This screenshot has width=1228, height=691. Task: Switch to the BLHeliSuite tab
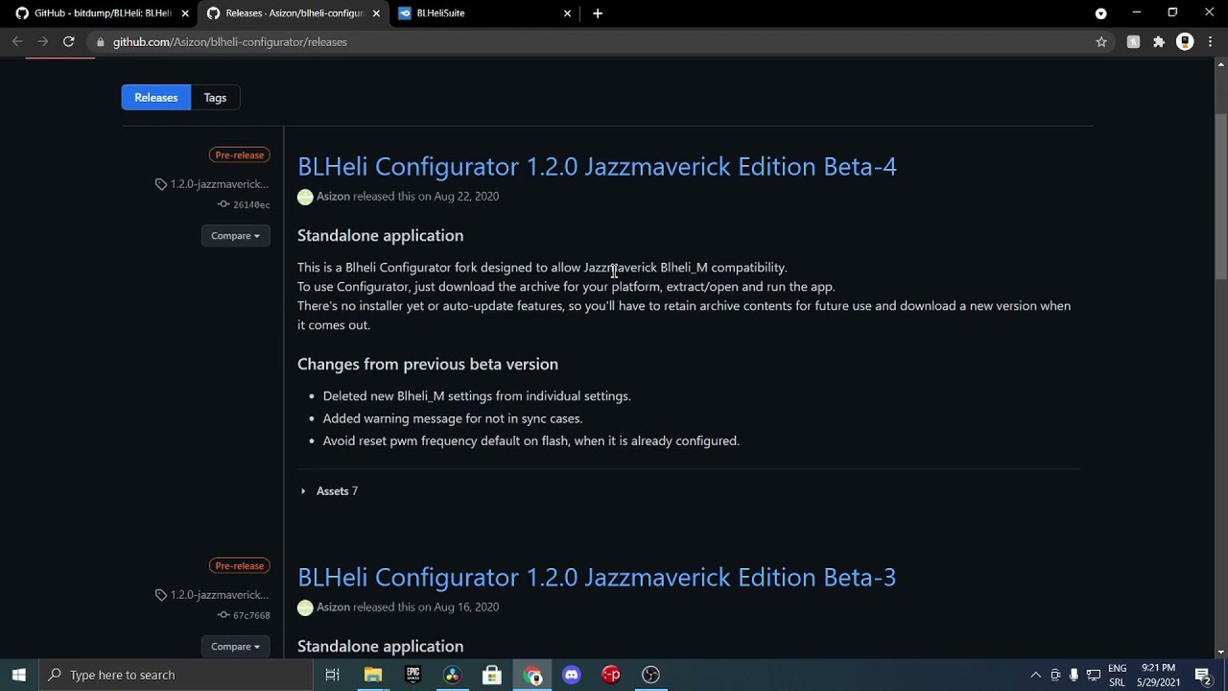pos(484,13)
